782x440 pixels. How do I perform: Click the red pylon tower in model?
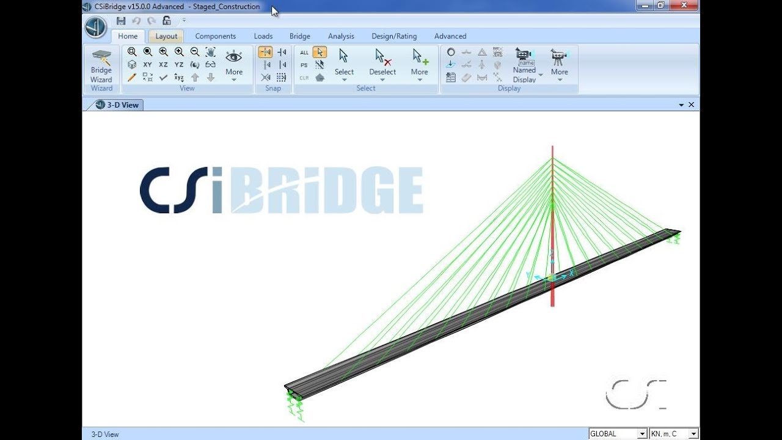pyautogui.click(x=552, y=226)
